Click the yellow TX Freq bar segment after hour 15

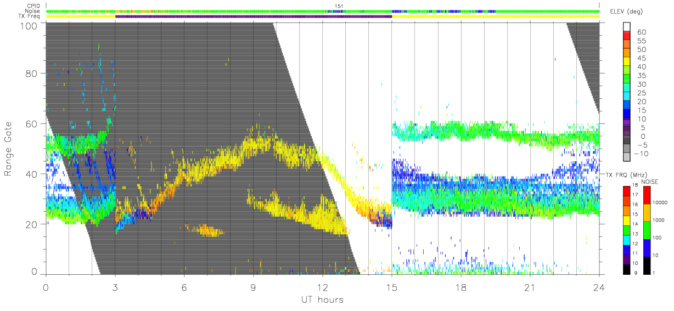pos(496,16)
